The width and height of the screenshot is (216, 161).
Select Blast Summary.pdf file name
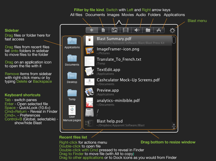pyautogui.click(x=114, y=39)
